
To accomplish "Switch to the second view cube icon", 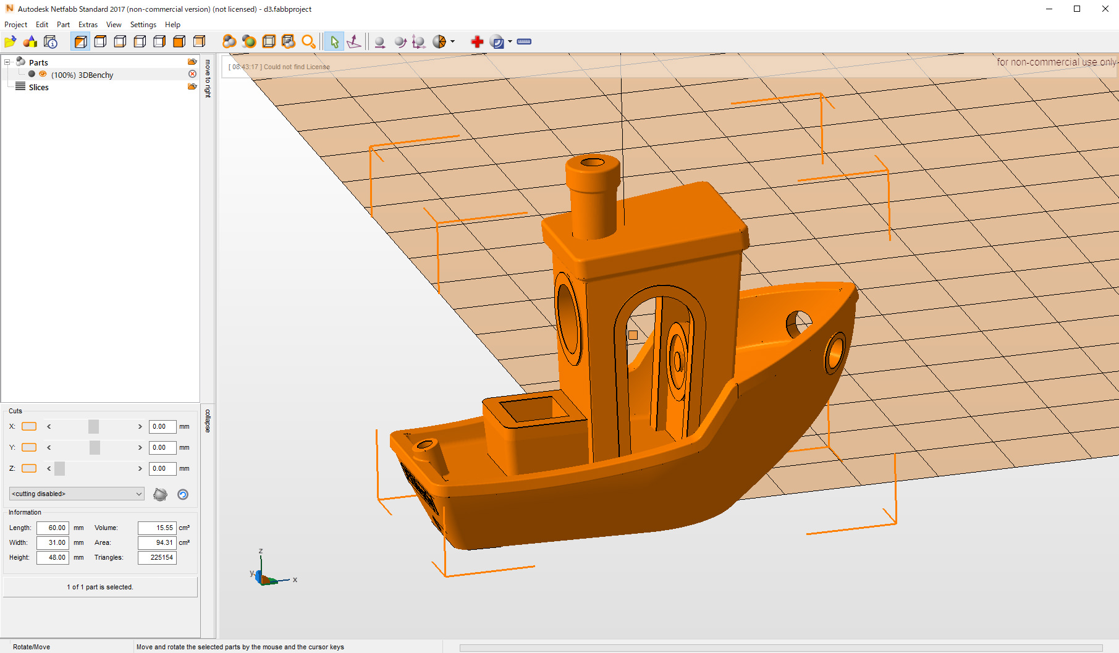I will pos(100,42).
